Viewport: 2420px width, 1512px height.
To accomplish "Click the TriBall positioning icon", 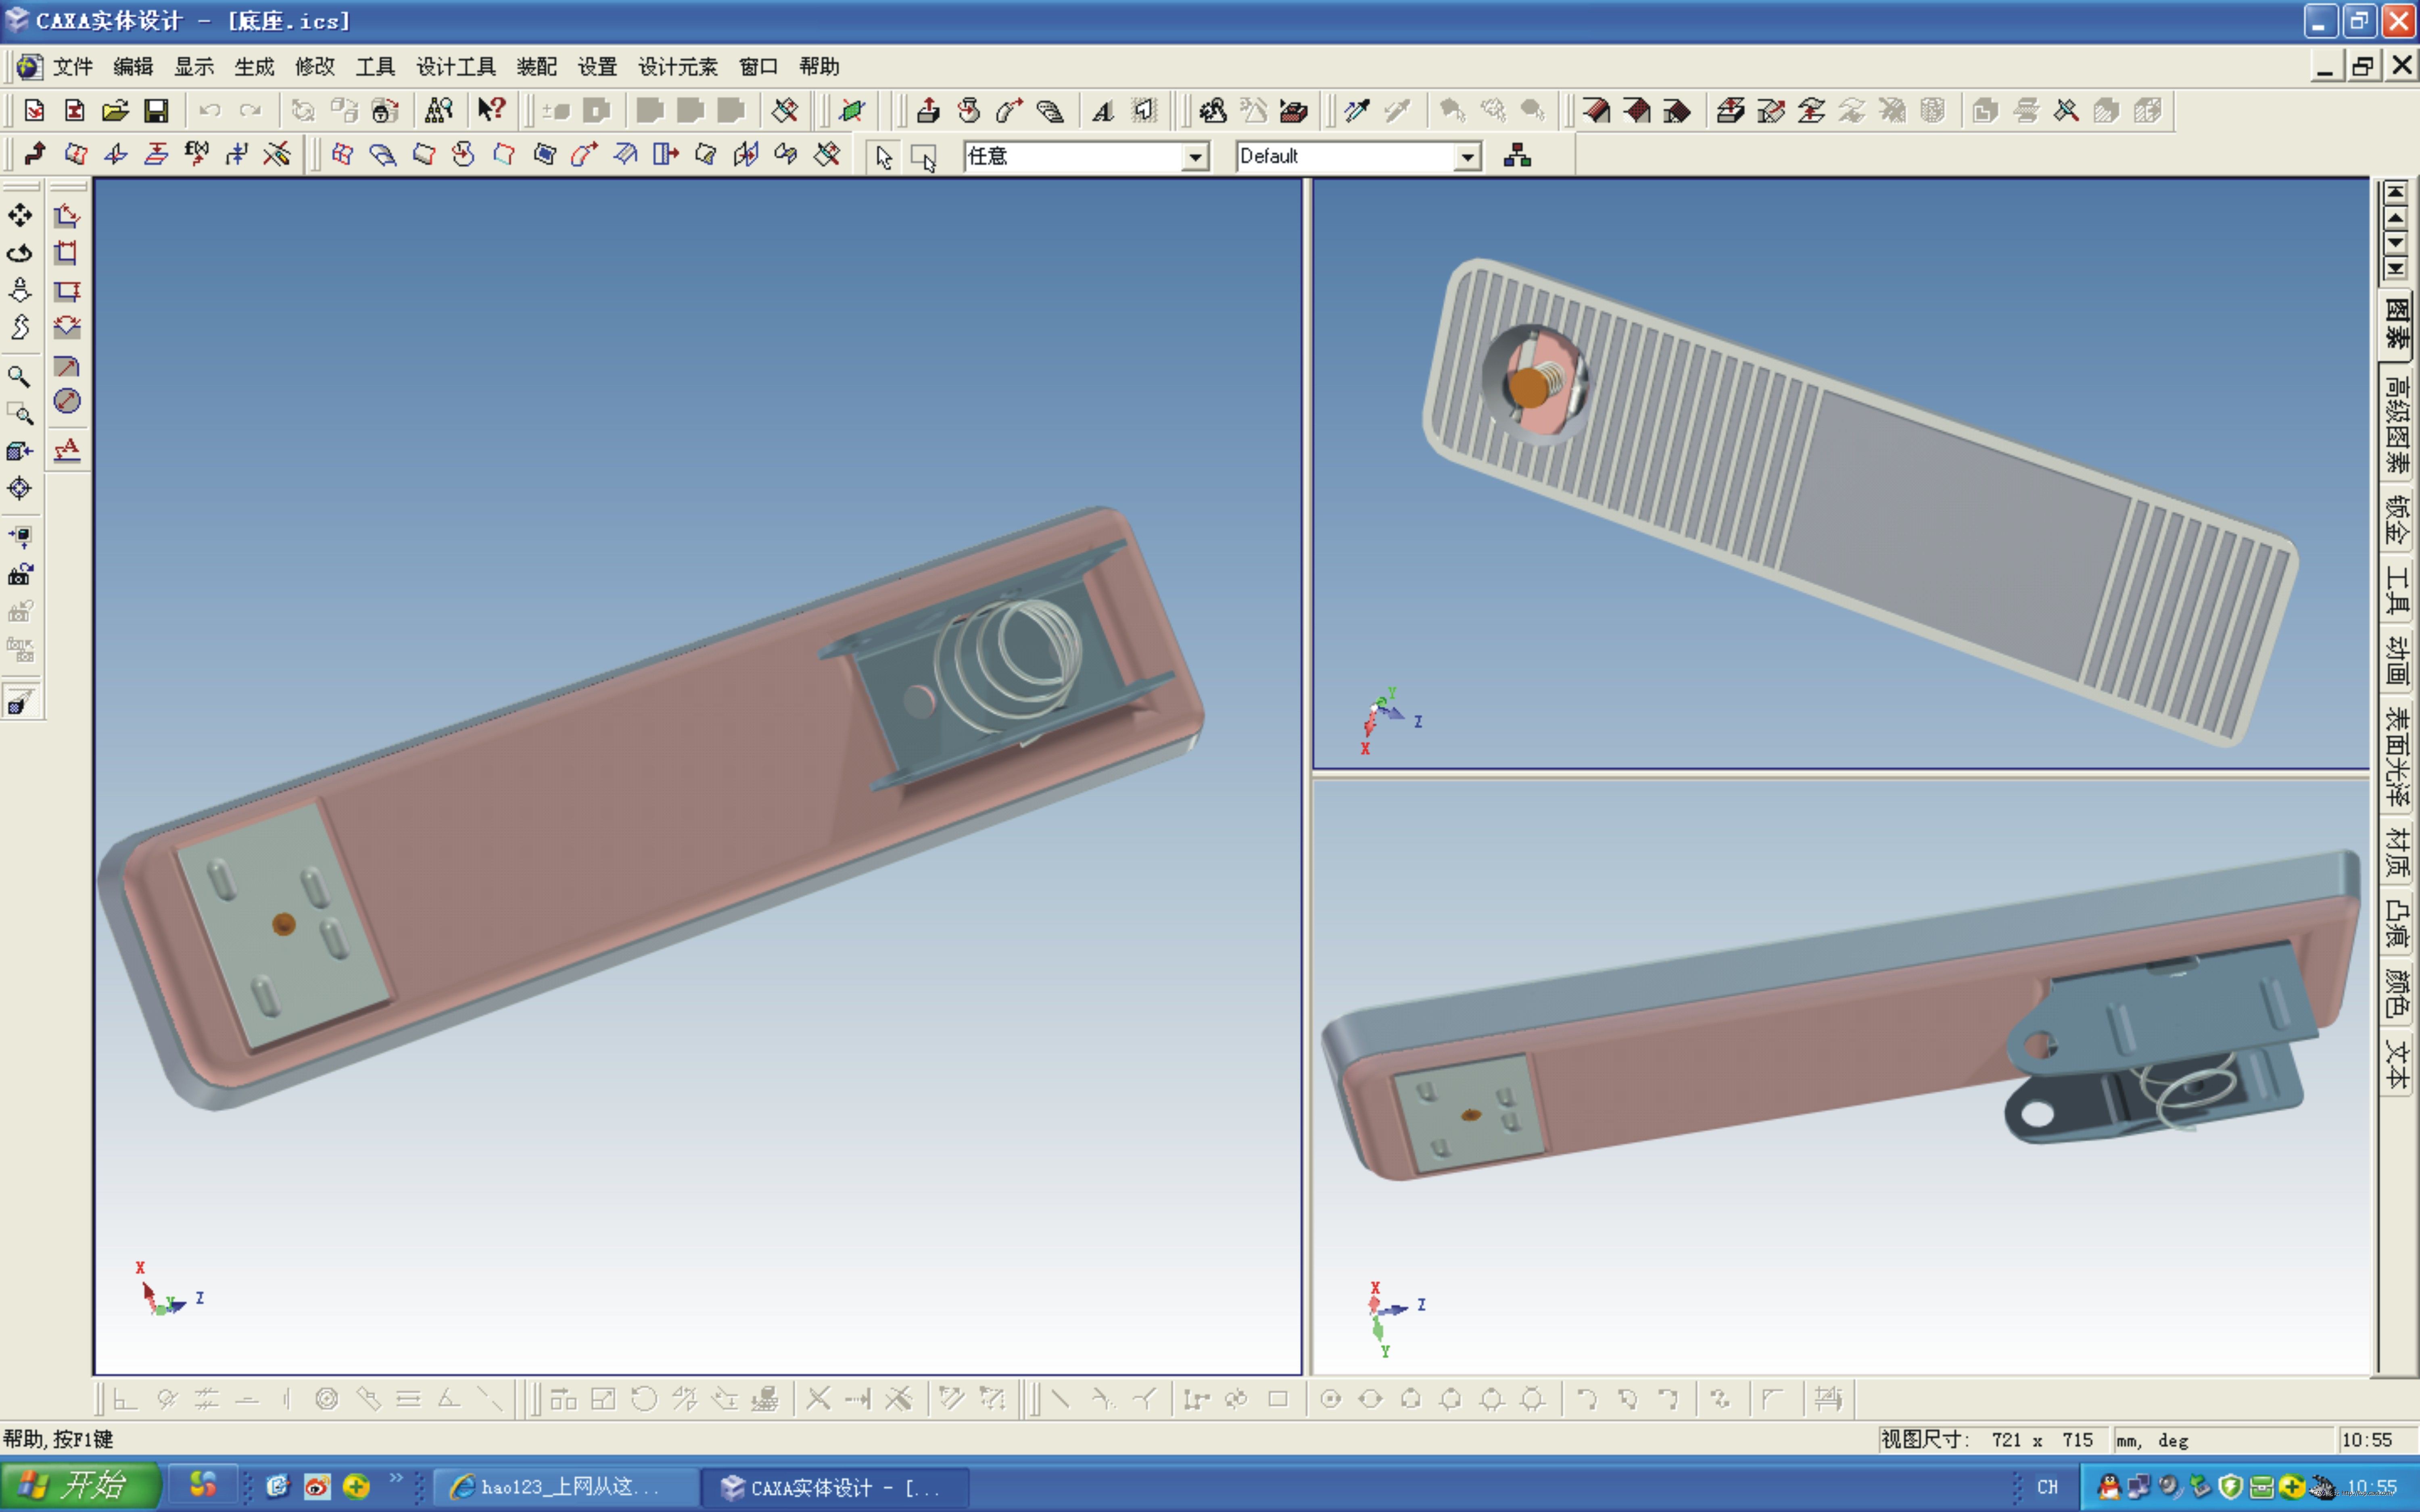I will [x=852, y=110].
